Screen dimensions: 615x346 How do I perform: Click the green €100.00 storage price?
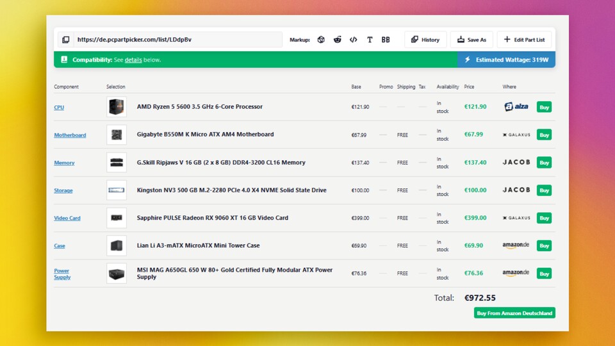(475, 190)
